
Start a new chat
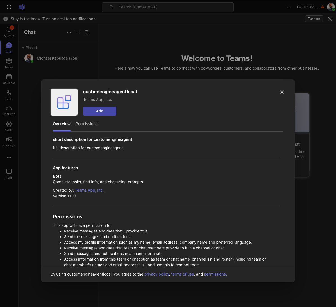pos(87,32)
